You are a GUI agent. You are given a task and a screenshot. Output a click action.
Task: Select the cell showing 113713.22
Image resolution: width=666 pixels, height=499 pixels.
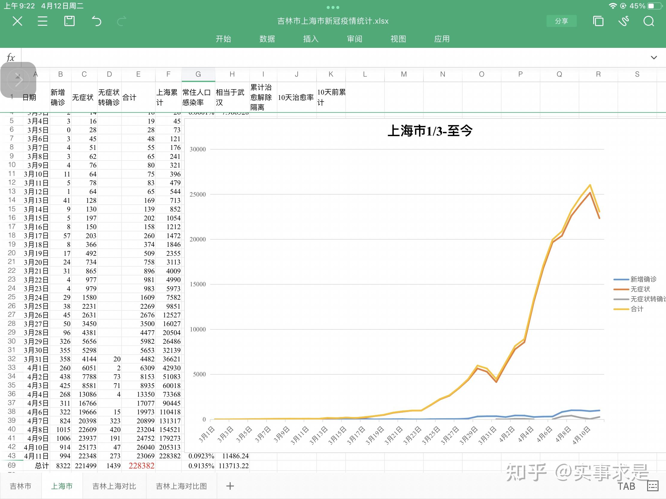tap(232, 465)
